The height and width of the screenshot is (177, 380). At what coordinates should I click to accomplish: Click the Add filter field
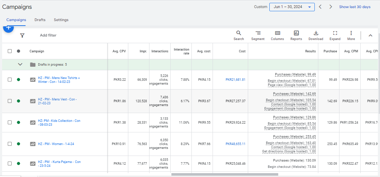pos(48,35)
